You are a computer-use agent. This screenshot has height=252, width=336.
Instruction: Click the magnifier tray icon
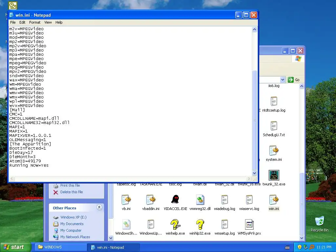coord(312,247)
